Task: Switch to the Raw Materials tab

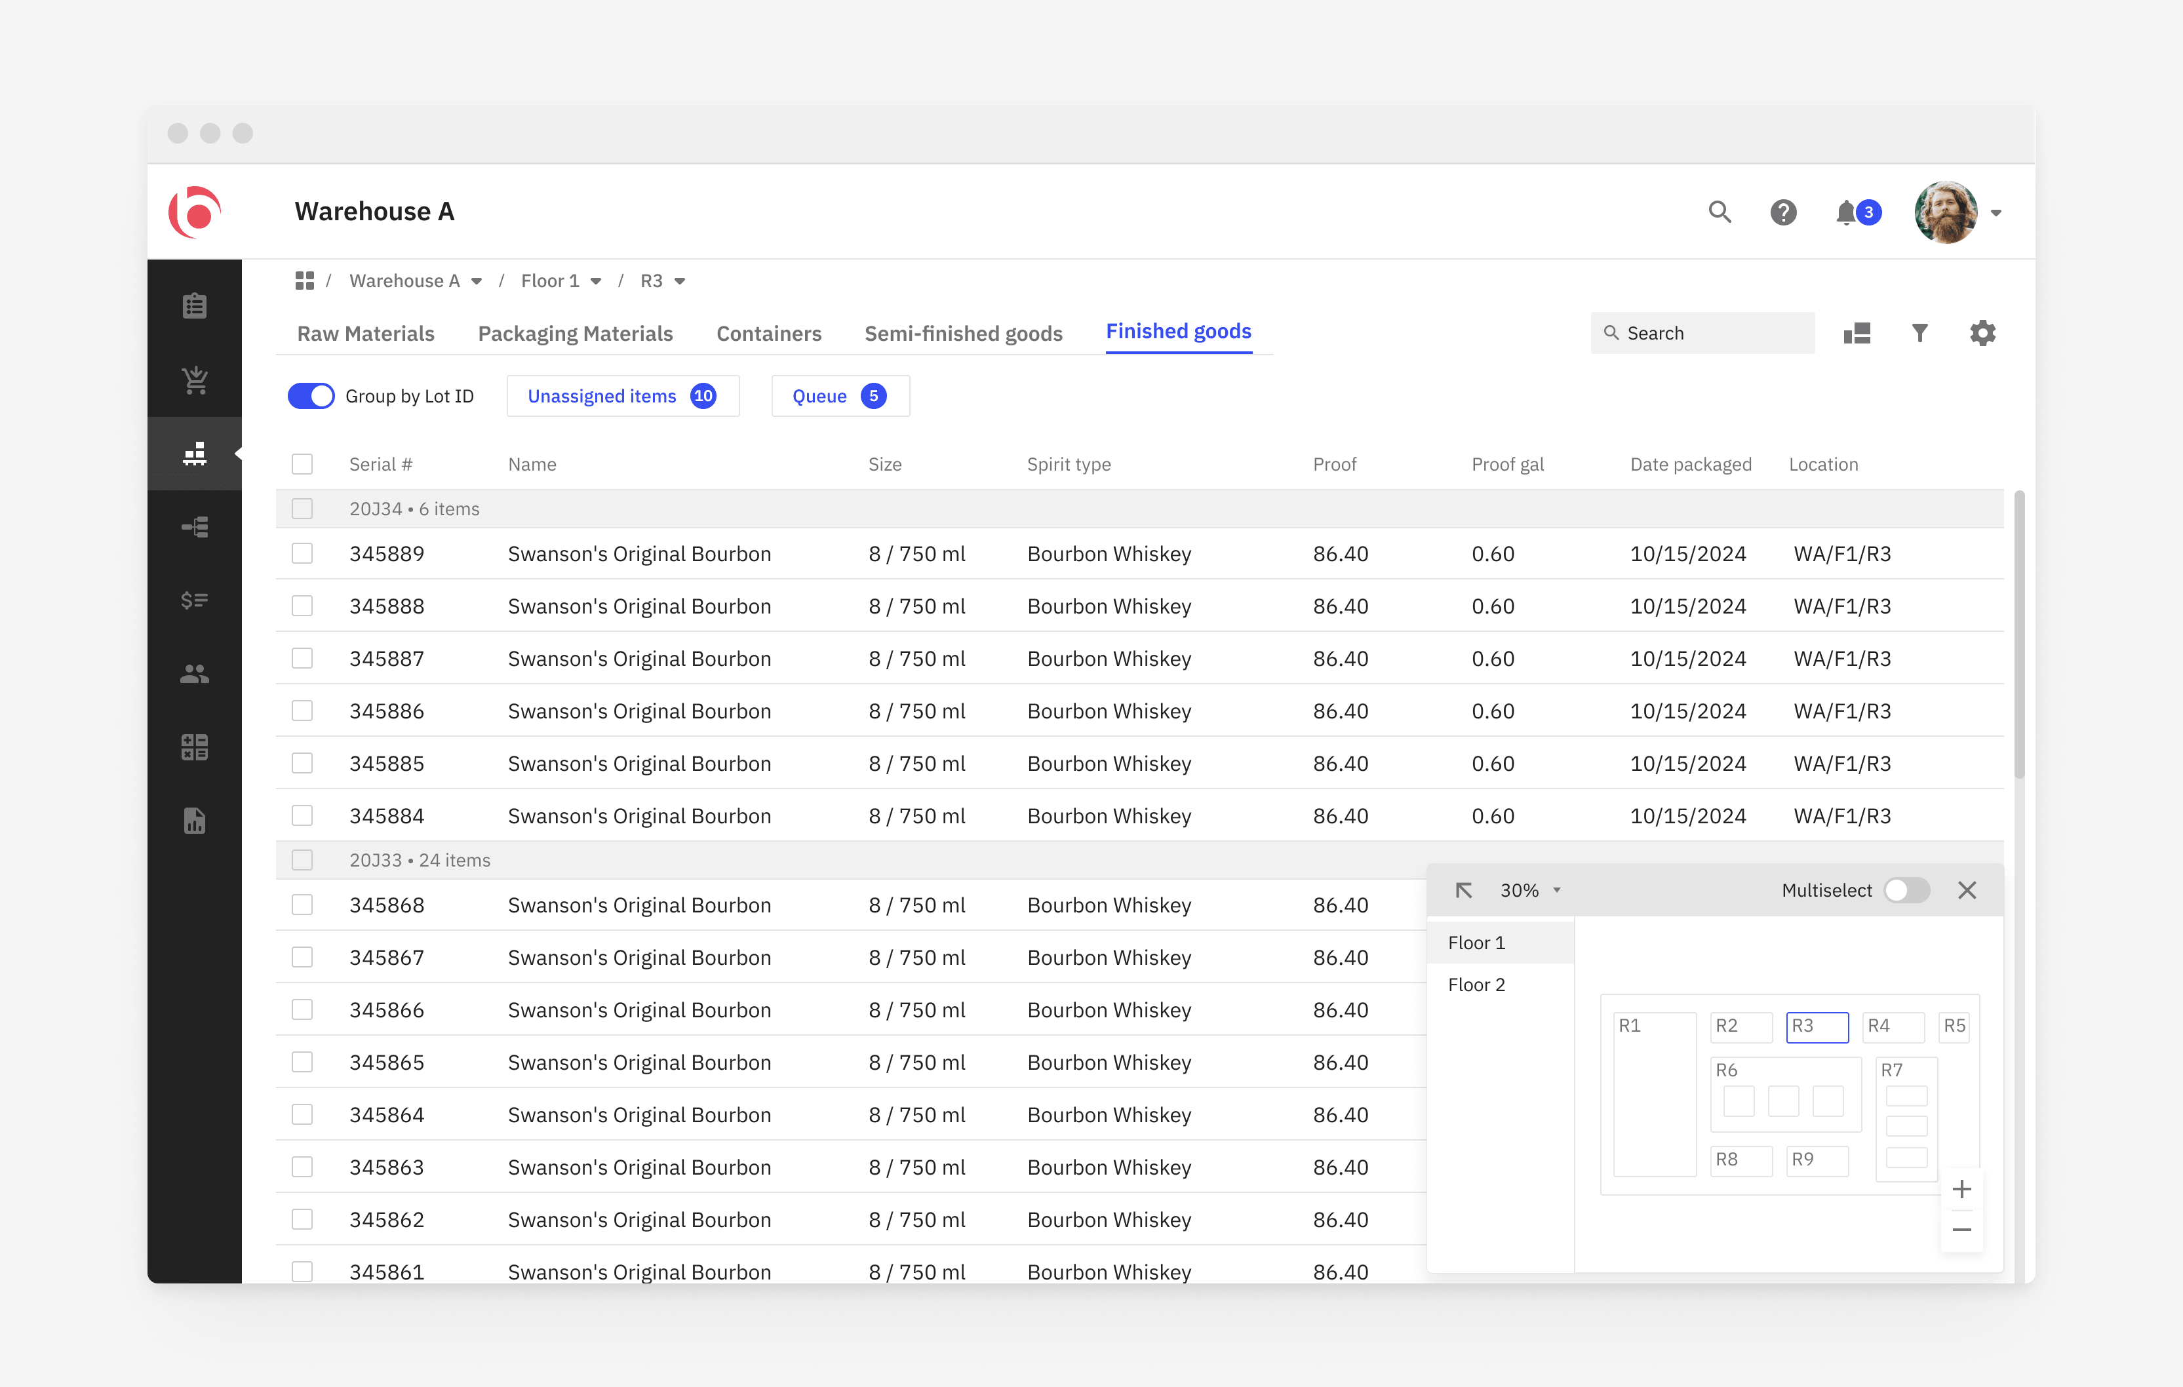Action: pyautogui.click(x=366, y=334)
